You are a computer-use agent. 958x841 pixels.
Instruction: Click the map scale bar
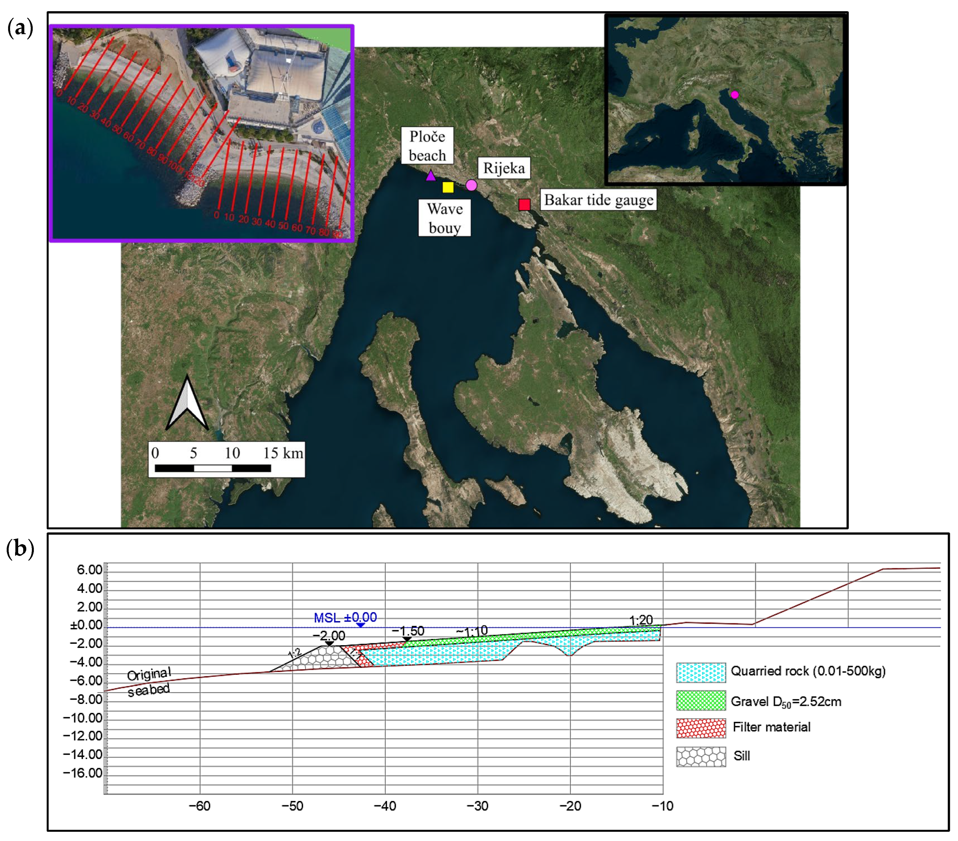(x=213, y=468)
